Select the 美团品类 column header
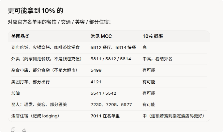The width and height of the screenshot is (223, 132). click(20, 36)
